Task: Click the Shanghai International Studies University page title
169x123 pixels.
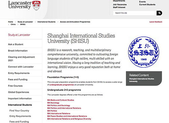Action: tap(81, 38)
